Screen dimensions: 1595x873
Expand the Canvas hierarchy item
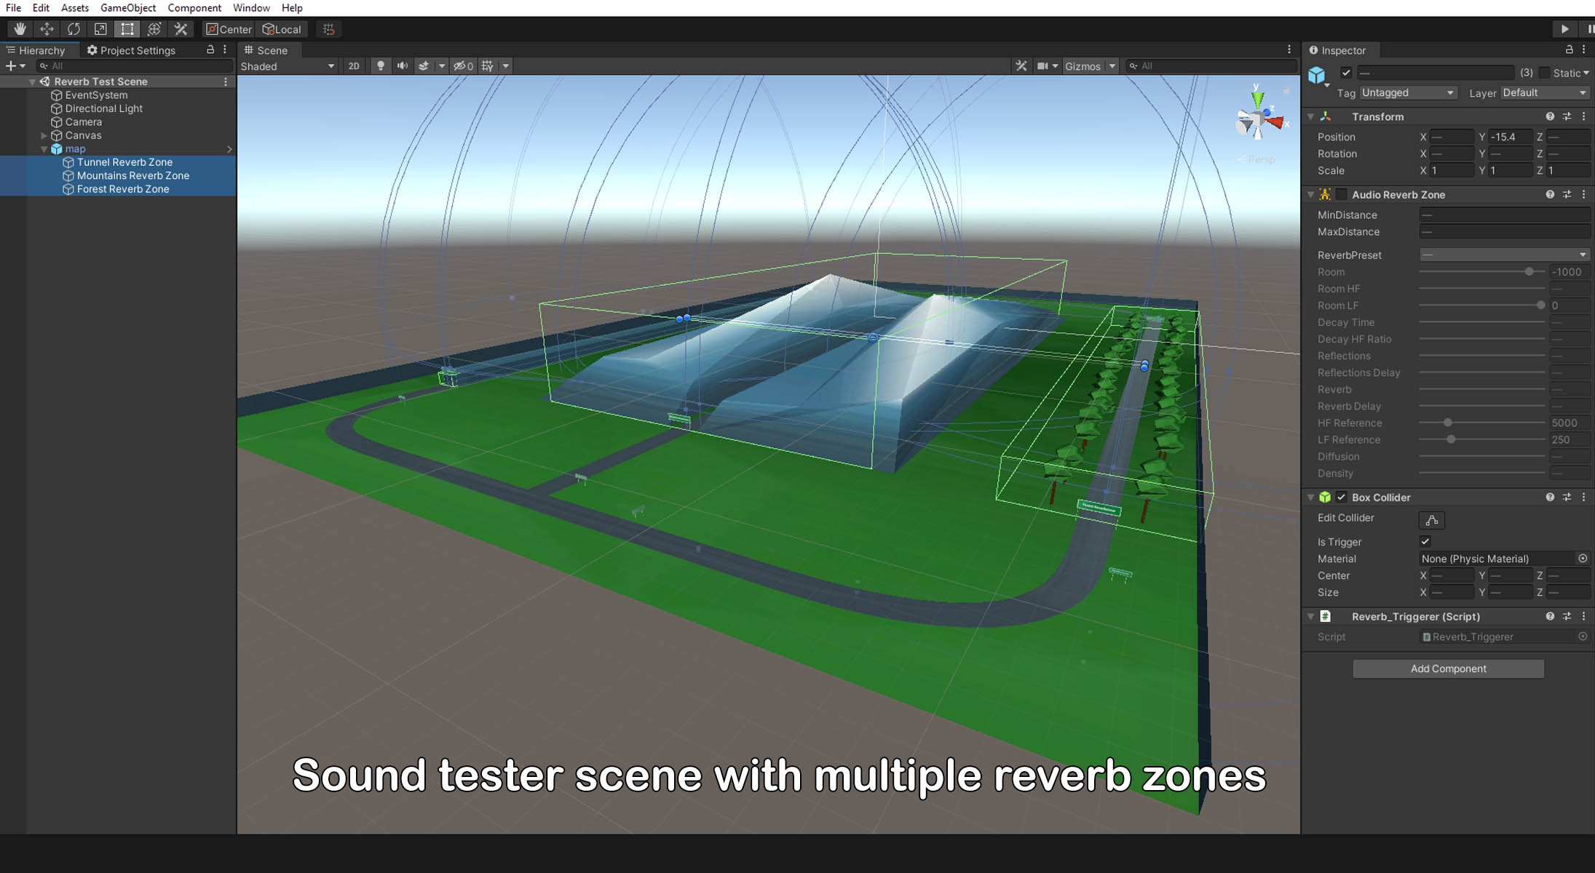click(44, 135)
